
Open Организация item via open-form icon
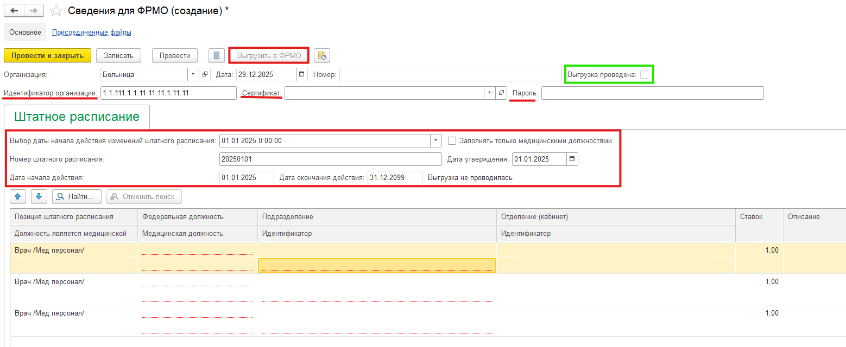click(205, 74)
